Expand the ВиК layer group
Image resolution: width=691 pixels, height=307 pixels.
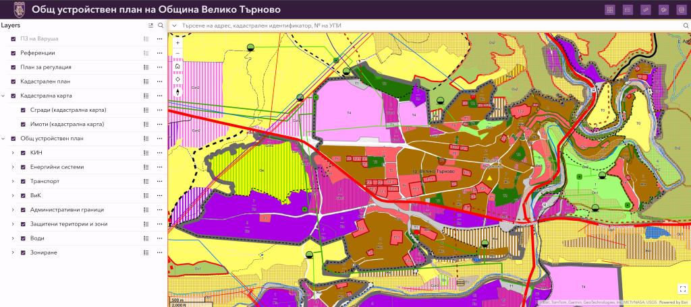coord(13,195)
